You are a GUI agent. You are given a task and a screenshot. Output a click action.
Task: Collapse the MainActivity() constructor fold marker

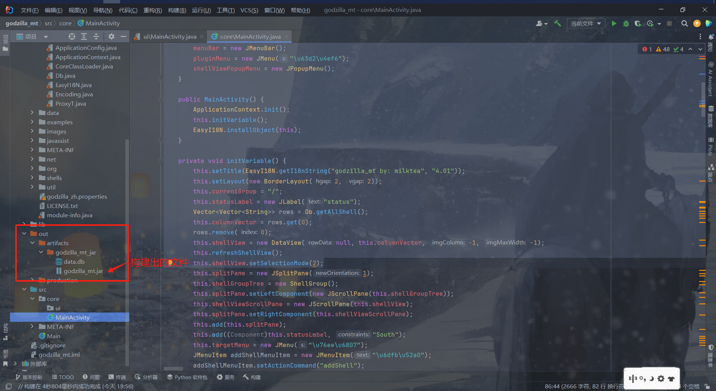pyautogui.click(x=161, y=99)
